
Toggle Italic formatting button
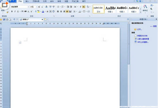click(15, 11)
